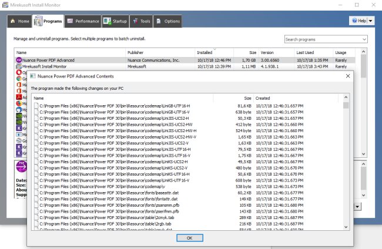The width and height of the screenshot is (382, 249).
Task: Click the Startup tab monitor icon
Action: point(107,21)
